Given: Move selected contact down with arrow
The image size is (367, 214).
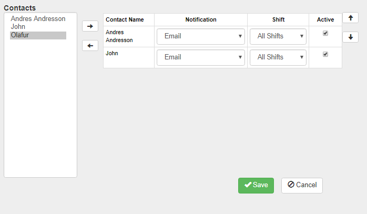Looking at the screenshot, I should click(350, 37).
